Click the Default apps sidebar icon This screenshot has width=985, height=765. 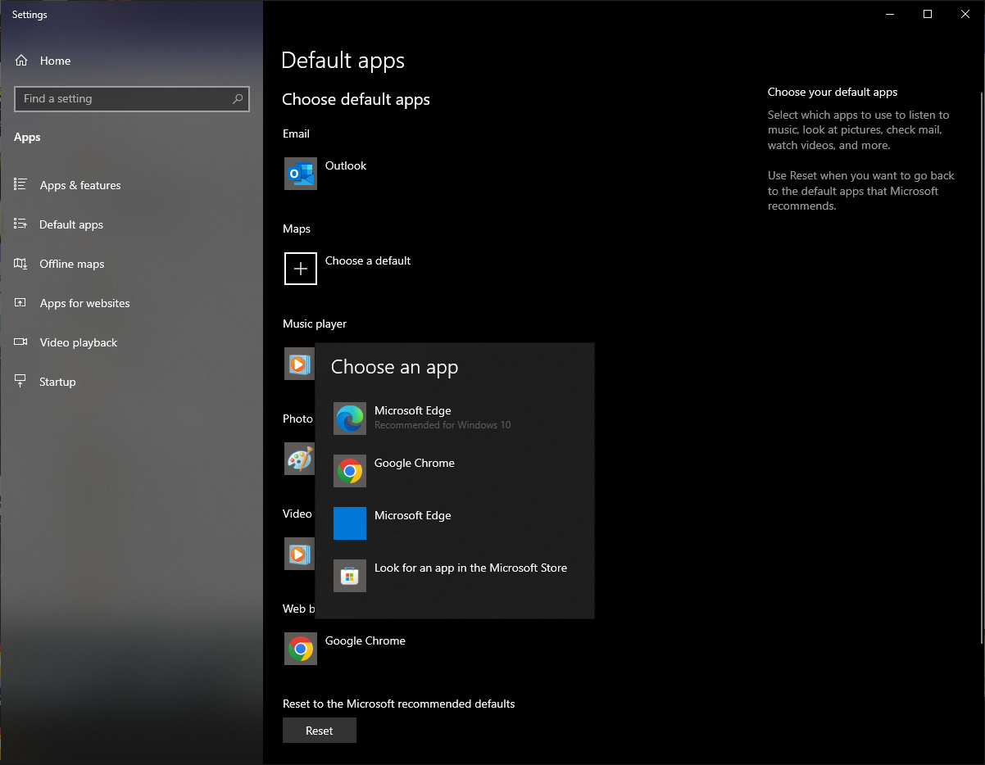point(21,224)
